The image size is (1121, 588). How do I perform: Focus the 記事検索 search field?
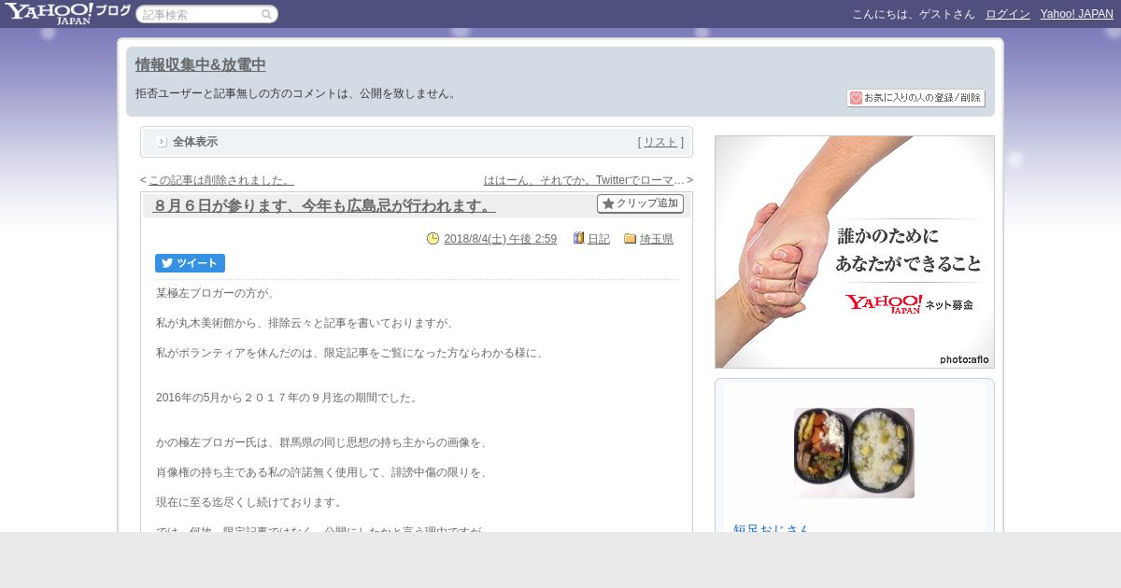206,14
